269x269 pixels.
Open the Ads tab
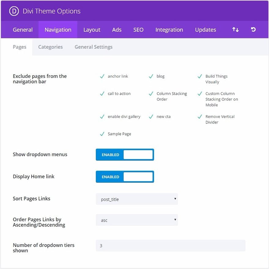117,30
